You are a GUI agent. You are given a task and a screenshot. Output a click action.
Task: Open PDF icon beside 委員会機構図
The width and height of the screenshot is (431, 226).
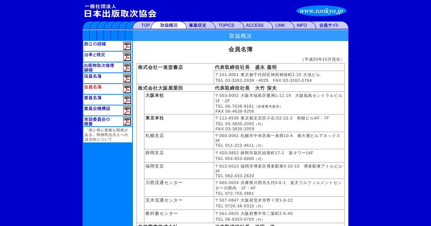coord(127,110)
